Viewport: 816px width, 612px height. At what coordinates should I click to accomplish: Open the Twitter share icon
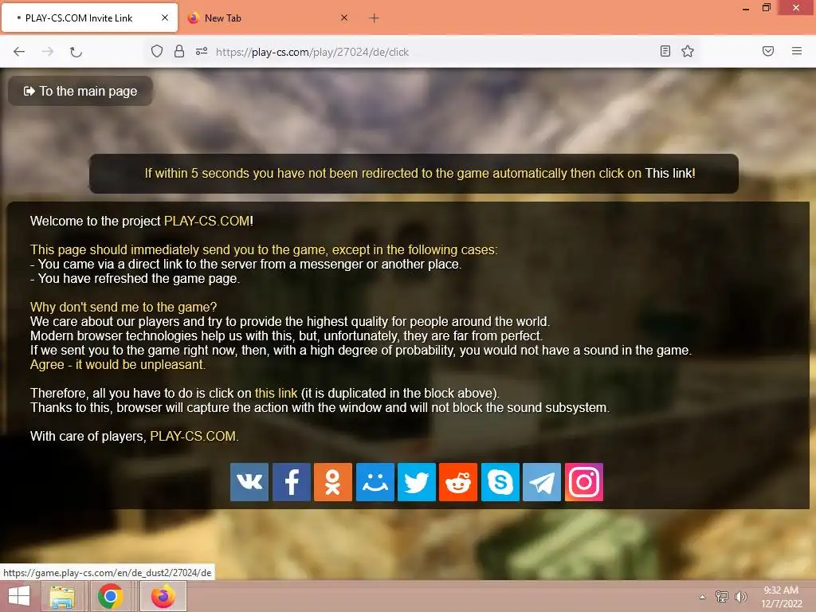pos(416,482)
